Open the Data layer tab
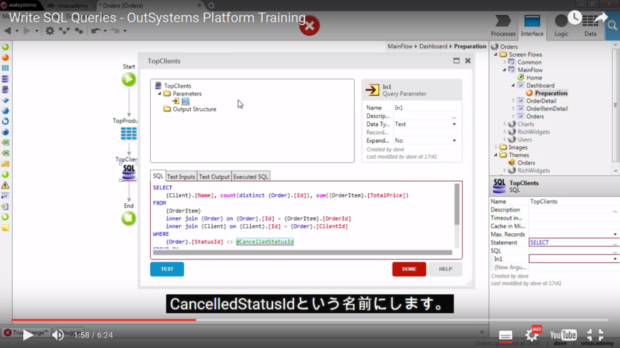 (590, 26)
